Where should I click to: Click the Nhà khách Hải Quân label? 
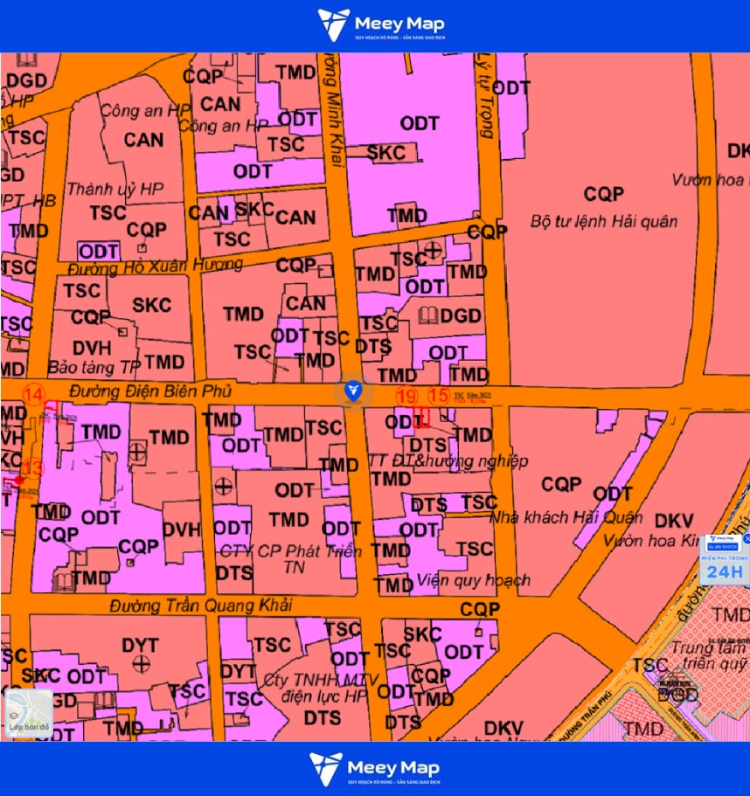pos(566,518)
